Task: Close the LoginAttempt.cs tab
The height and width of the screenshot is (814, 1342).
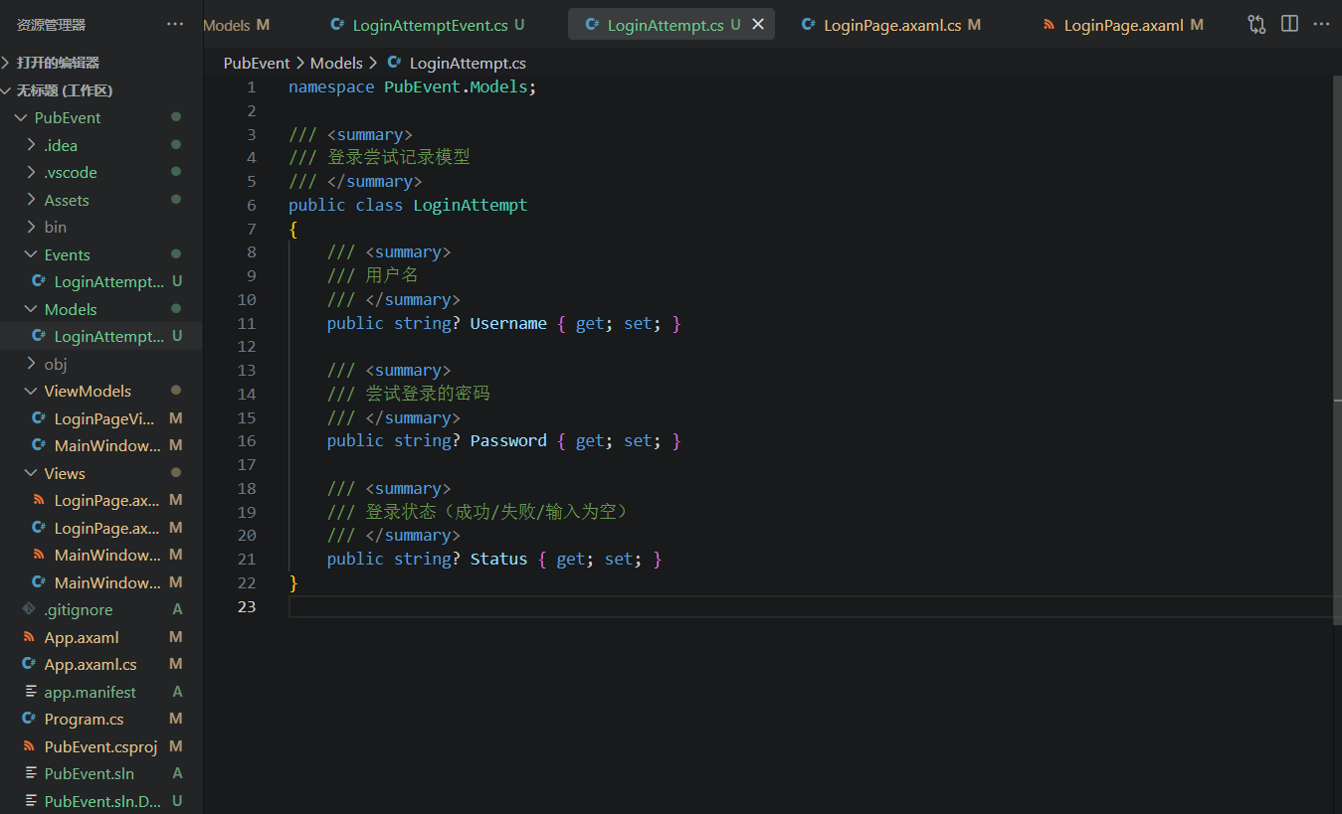Action: tap(757, 25)
